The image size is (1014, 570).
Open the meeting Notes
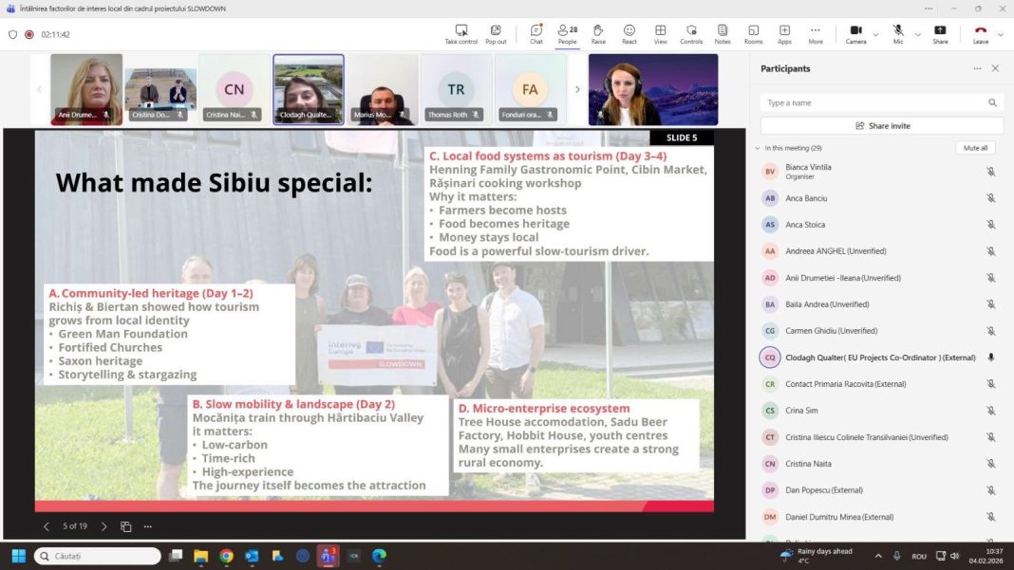pyautogui.click(x=723, y=34)
